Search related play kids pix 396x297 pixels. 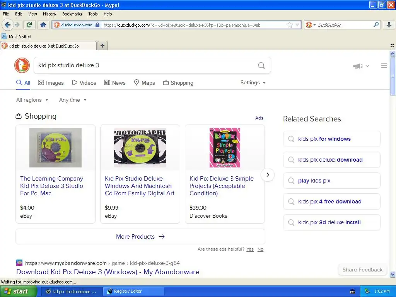point(331,181)
